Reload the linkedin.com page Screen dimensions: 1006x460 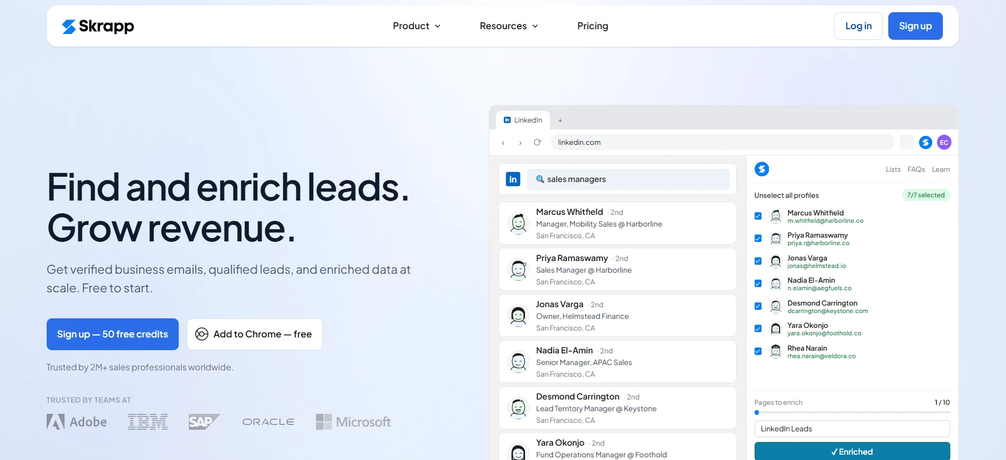(537, 142)
